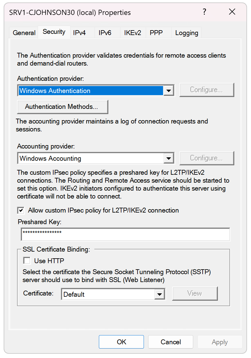This screenshot has width=251, height=358.
Task: Open the PPP tab
Action: [x=156, y=33]
